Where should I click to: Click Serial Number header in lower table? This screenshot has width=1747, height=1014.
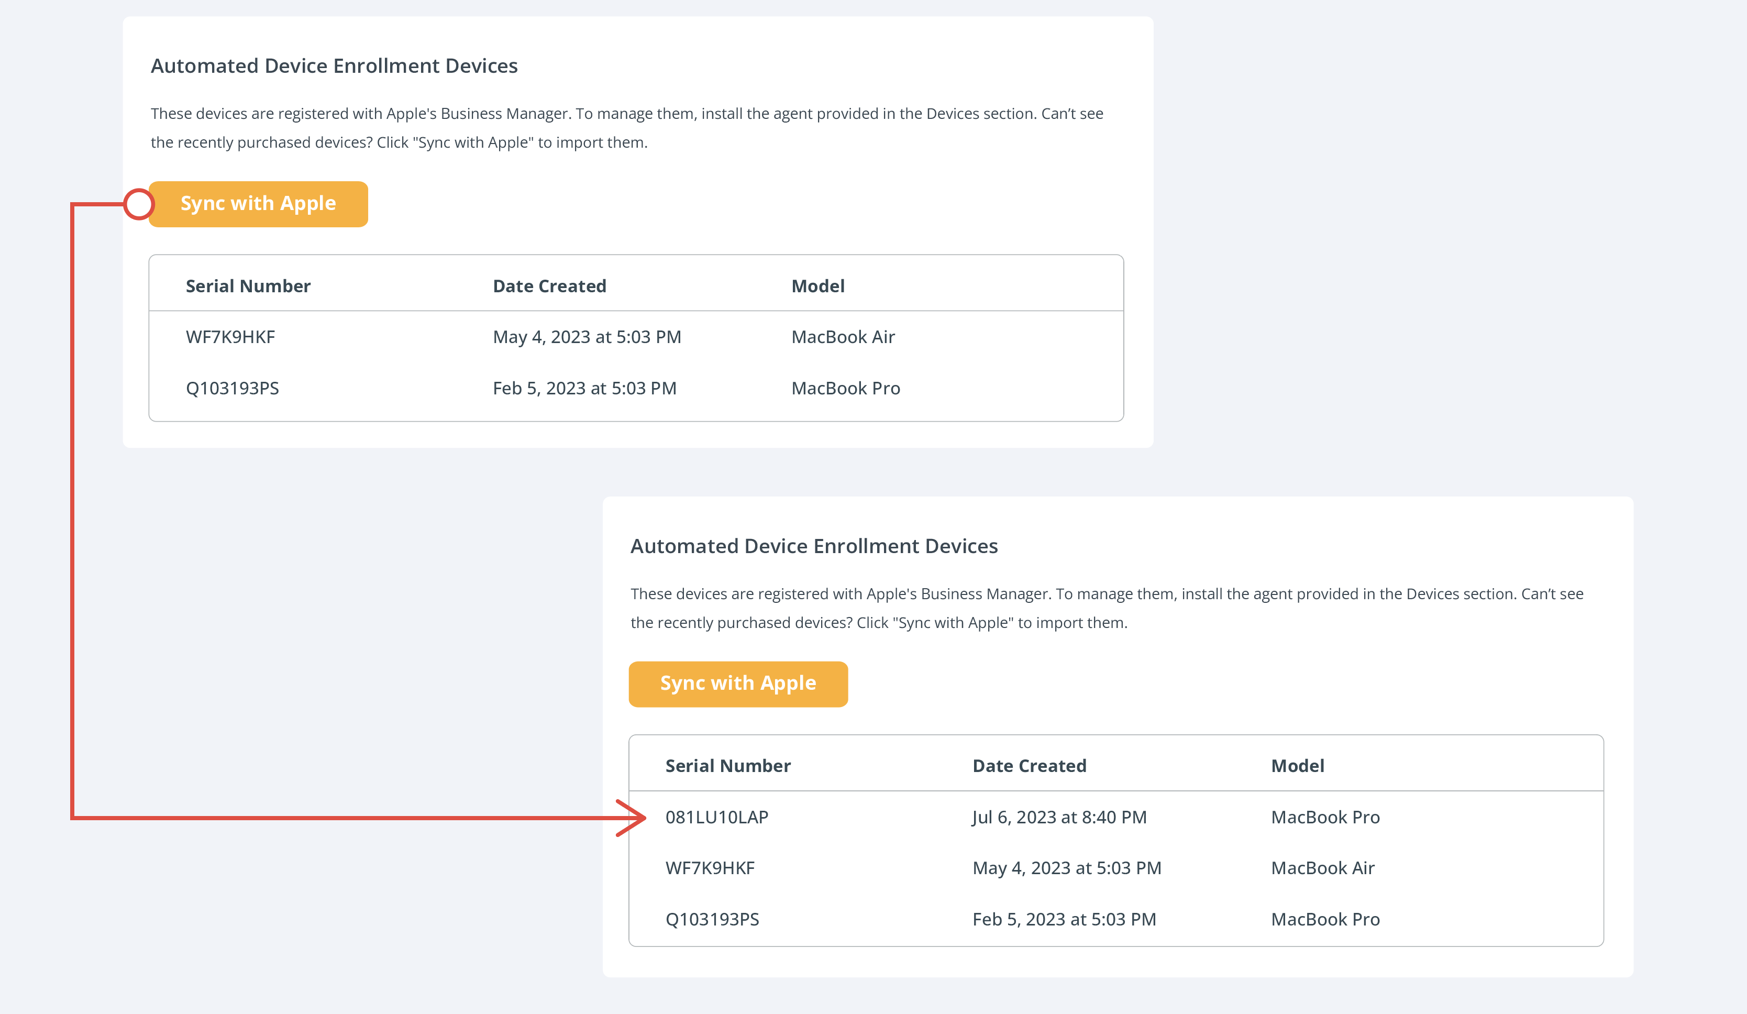coord(727,766)
